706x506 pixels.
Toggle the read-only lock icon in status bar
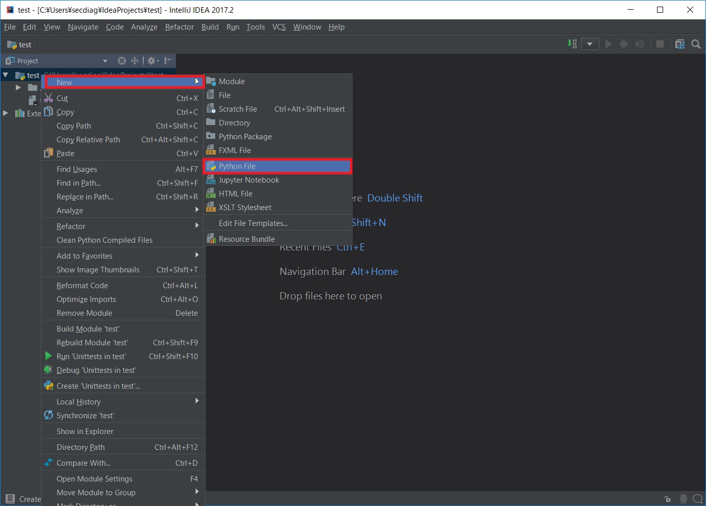pos(667,499)
